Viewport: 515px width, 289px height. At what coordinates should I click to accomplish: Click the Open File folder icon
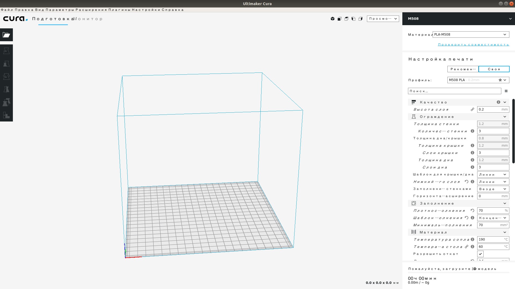[6, 35]
